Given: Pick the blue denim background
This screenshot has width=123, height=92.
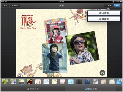Looking at the screenshot, I should (x=87, y=82).
